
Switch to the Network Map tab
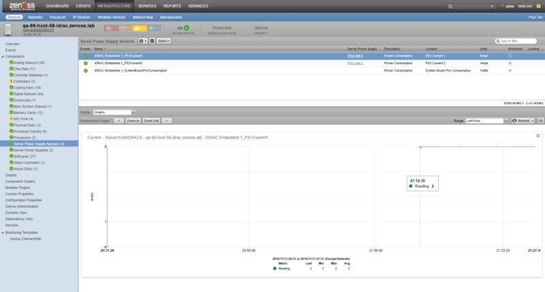coord(143,17)
